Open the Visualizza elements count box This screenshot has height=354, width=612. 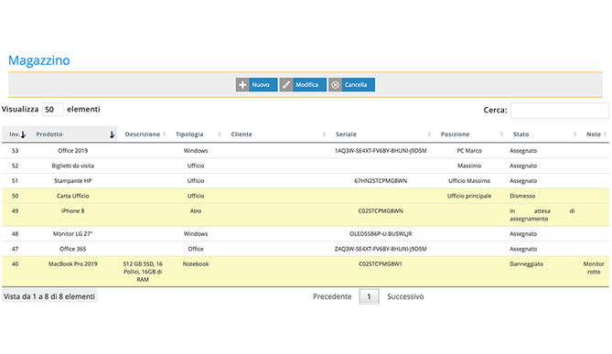[x=53, y=109]
